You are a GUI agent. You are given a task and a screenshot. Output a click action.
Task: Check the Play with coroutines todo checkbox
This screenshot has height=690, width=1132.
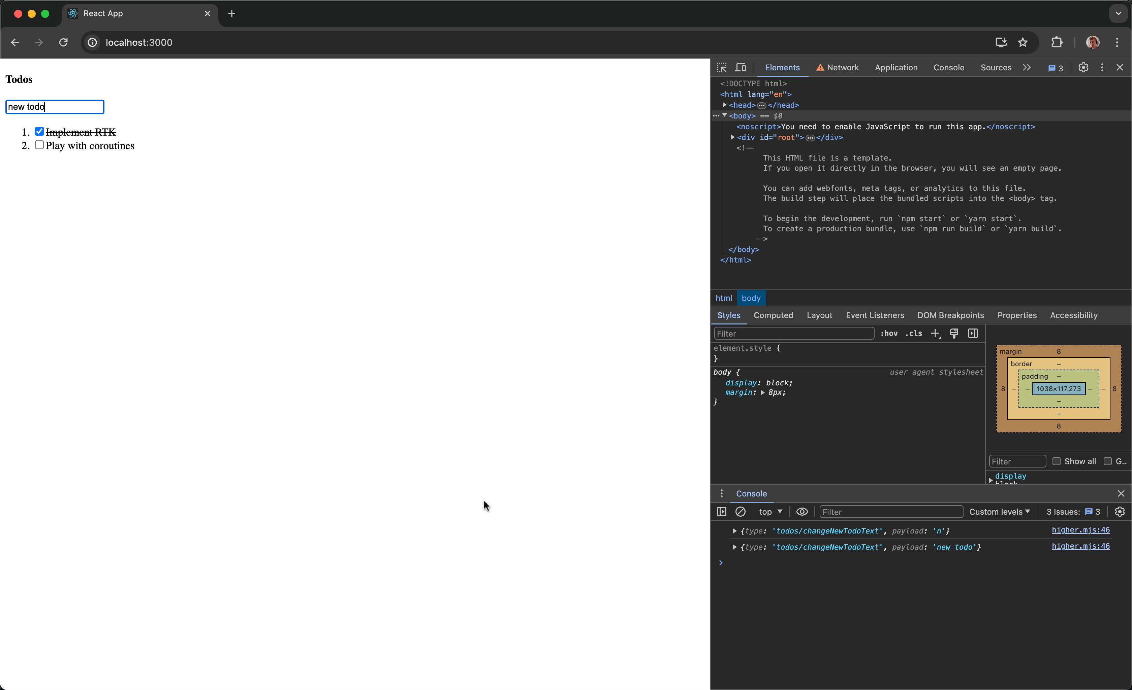[x=39, y=145]
